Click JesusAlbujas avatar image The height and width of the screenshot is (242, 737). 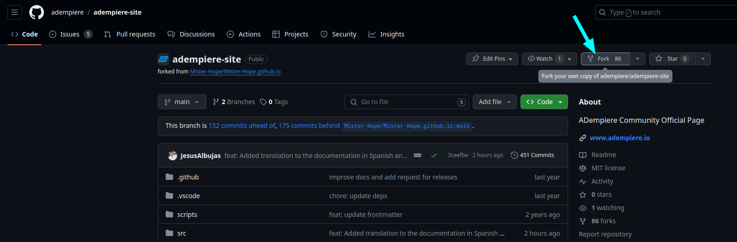coord(173,155)
